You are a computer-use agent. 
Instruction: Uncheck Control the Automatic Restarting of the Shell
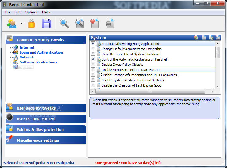point(93,59)
